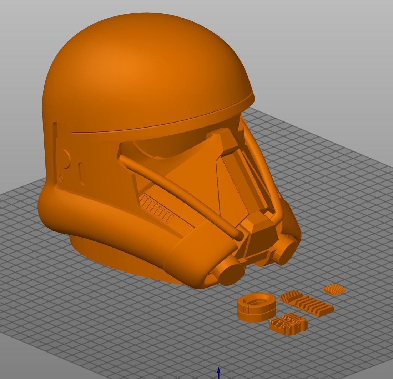Select the grooved block part with round hole
The width and height of the screenshot is (393, 379).
(x=289, y=324)
